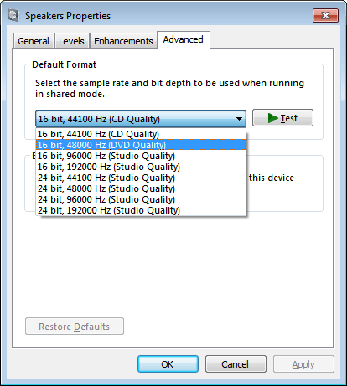Select the Advanced tab
This screenshot has width=347, height=386.
click(184, 39)
